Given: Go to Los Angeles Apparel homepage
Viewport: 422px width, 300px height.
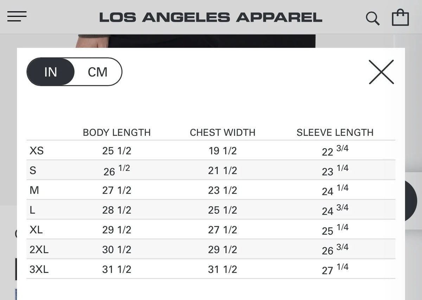Looking at the screenshot, I should point(211,18).
